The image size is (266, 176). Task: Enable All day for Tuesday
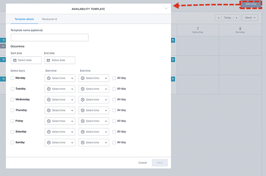tap(114, 89)
